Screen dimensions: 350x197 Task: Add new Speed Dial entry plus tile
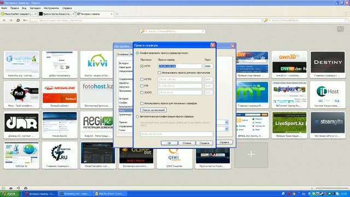(x=251, y=154)
